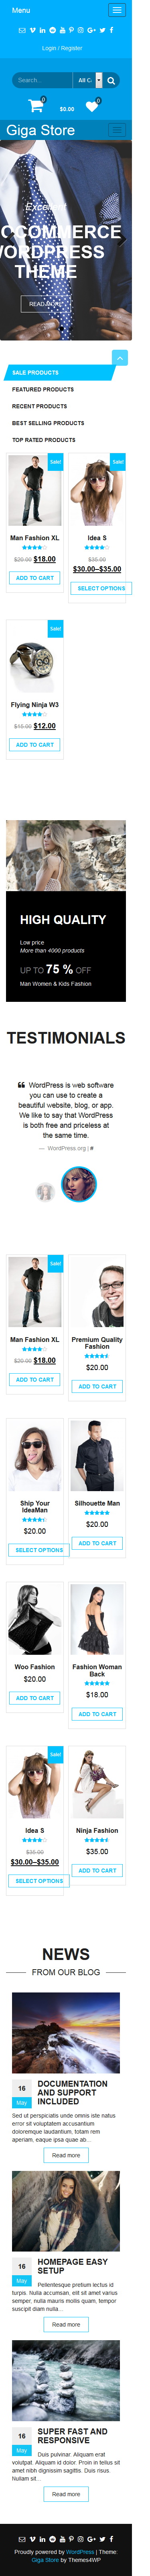This screenshot has width=150, height=2576.
Task: Open the wishlist heart icon
Action: (x=92, y=105)
